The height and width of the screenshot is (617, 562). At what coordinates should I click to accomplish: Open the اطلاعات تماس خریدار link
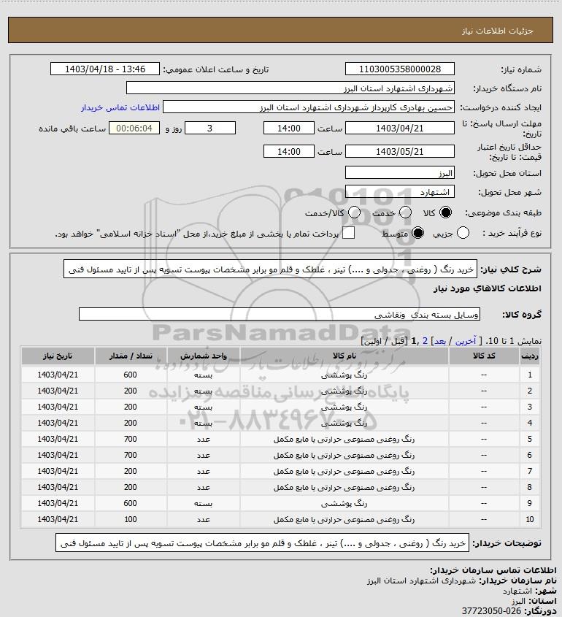pyautogui.click(x=120, y=107)
